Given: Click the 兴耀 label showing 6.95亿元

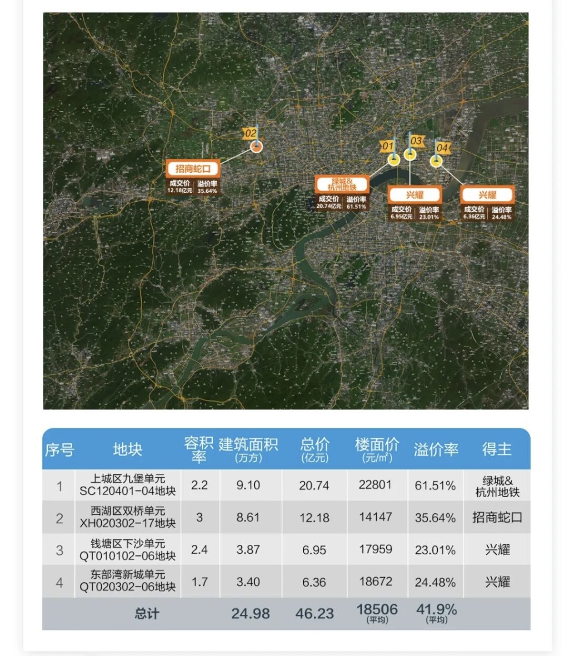Looking at the screenshot, I should pos(415,203).
